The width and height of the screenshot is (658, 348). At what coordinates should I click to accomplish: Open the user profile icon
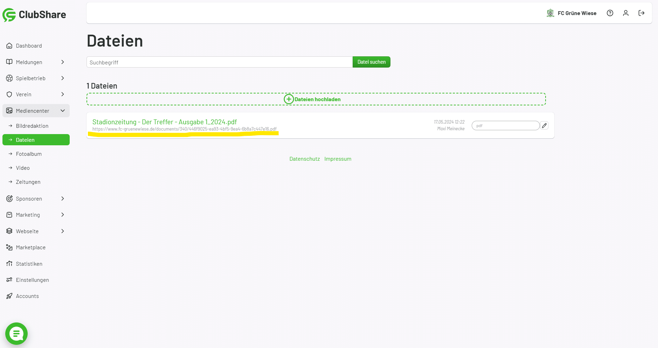click(626, 13)
